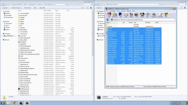Open Share with dropdown in left Explorer

(28, 8)
